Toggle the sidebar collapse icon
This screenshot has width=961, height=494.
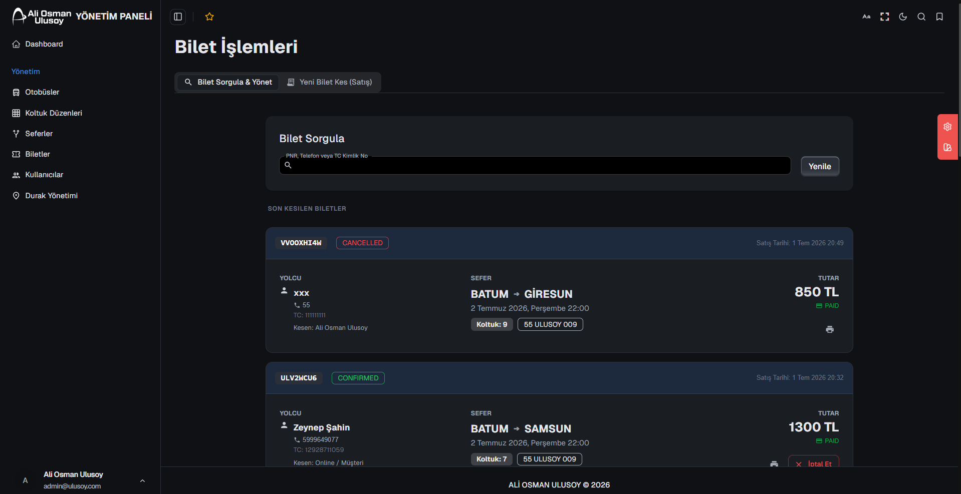pos(178,17)
